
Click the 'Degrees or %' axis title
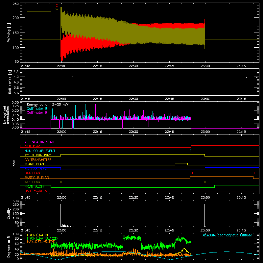pos(9,246)
